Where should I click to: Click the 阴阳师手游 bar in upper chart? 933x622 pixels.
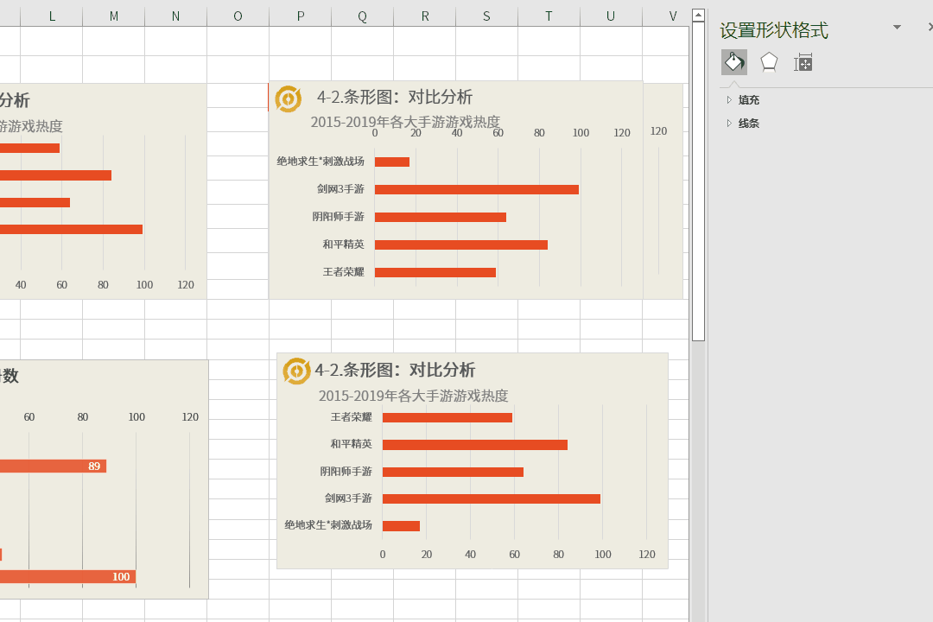[x=441, y=217]
